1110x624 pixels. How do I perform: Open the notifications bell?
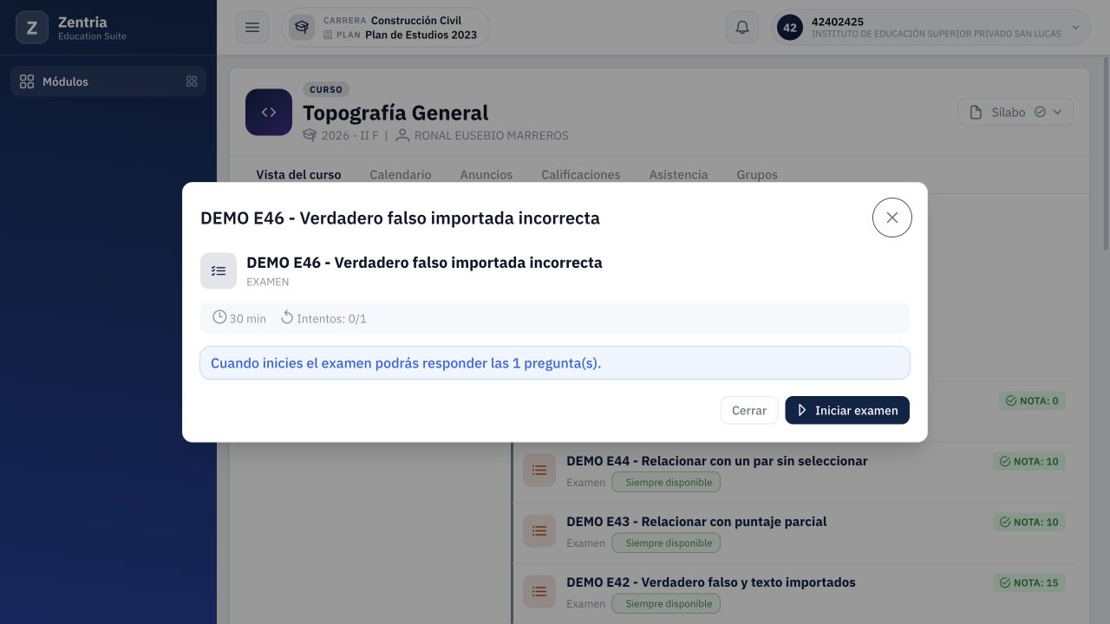click(742, 28)
